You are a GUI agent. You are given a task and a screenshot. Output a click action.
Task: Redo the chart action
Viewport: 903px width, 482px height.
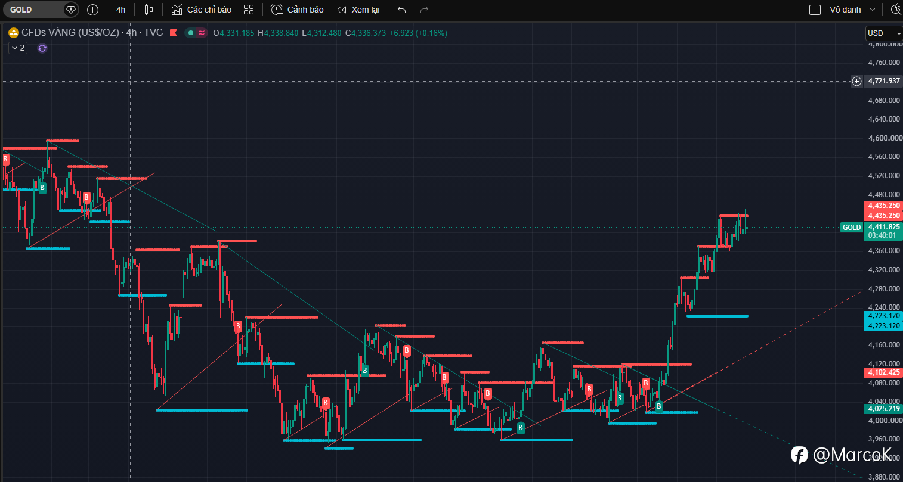pyautogui.click(x=424, y=10)
